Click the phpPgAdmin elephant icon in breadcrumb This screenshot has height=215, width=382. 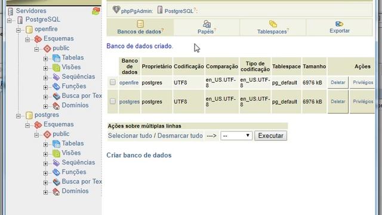116,10
